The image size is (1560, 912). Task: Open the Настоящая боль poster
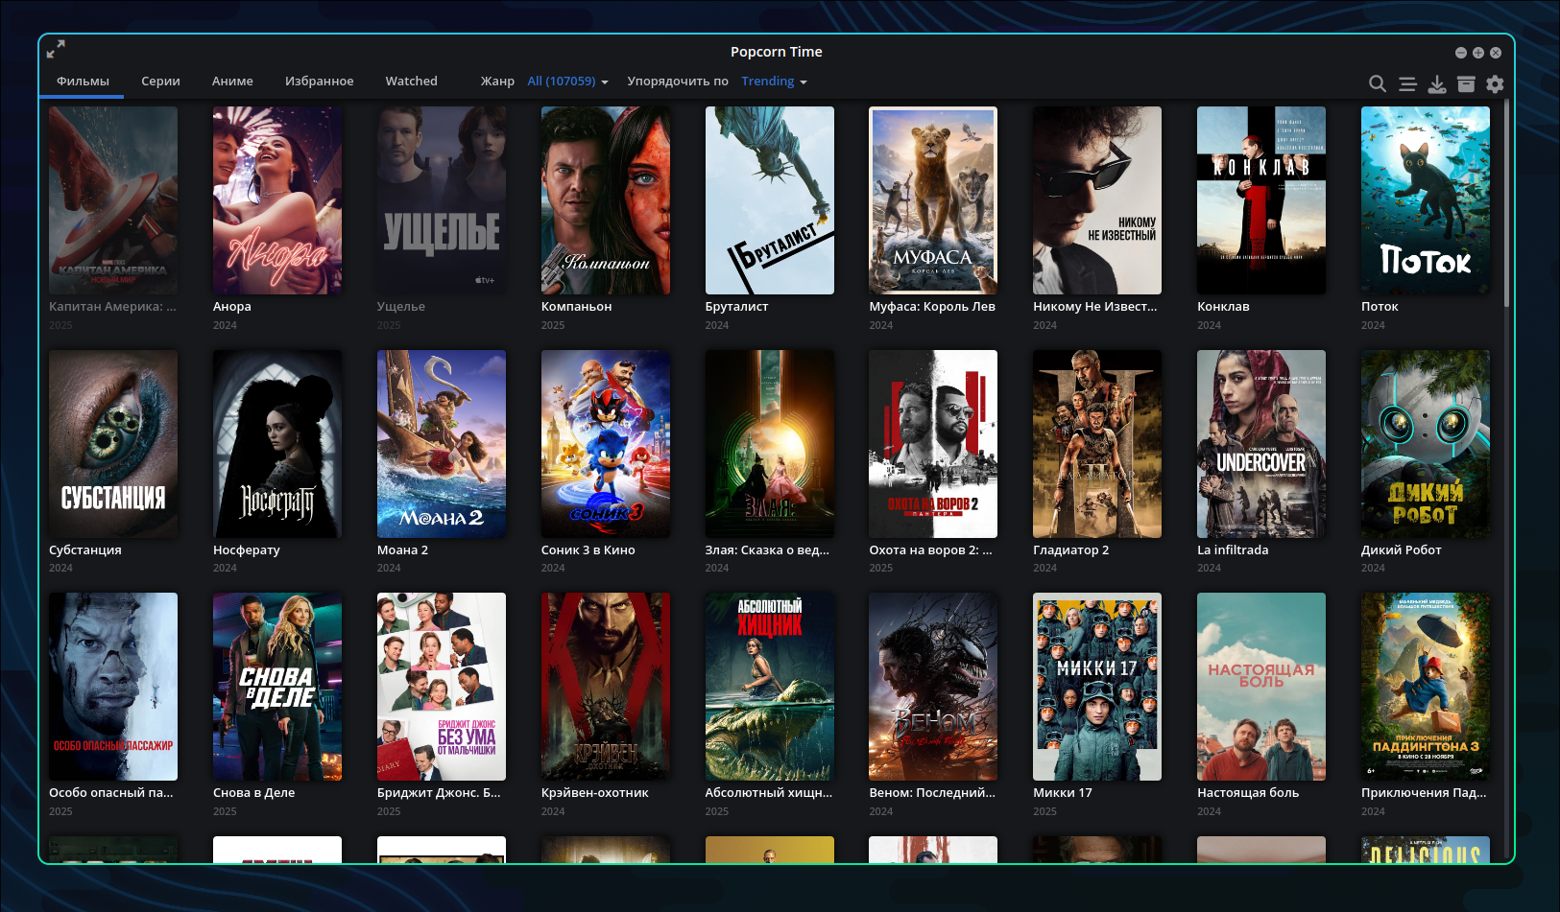click(1261, 687)
